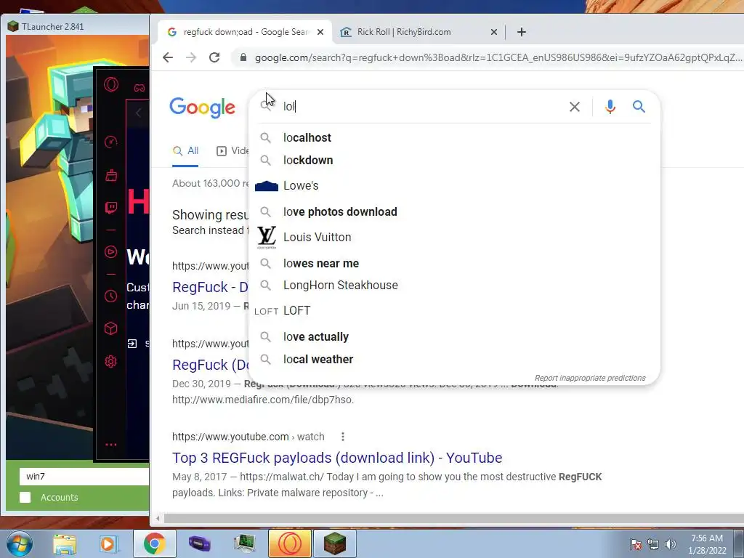Image resolution: width=744 pixels, height=558 pixels.
Task: Switch to the Videos results tab
Action: click(x=232, y=151)
